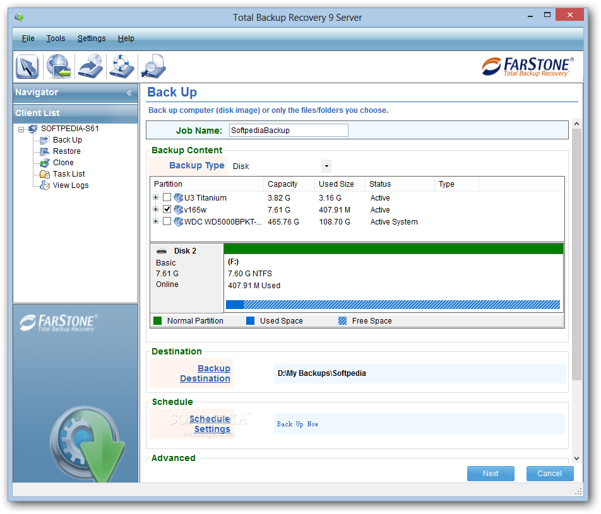Select Clone in the client tree
The width and height of the screenshot is (601, 514).
(63, 162)
